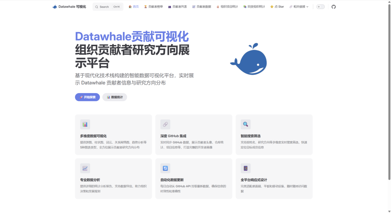Navigate to 同类组织统计
391x213 pixels.
pos(254,7)
